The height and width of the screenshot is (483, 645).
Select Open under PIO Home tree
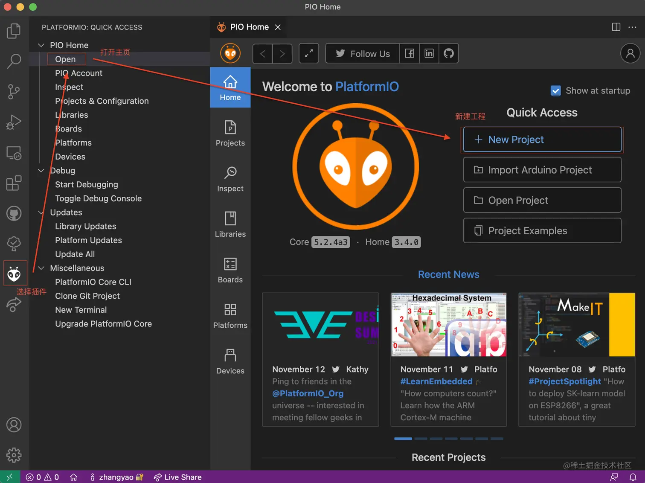[x=65, y=59]
